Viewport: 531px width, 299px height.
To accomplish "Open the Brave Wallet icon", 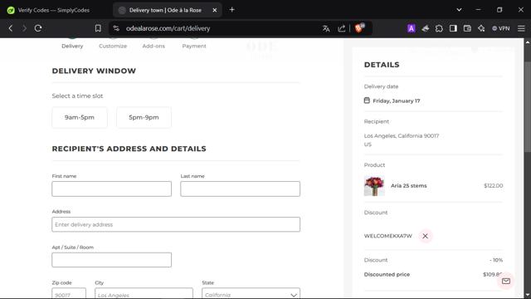I will point(467,28).
